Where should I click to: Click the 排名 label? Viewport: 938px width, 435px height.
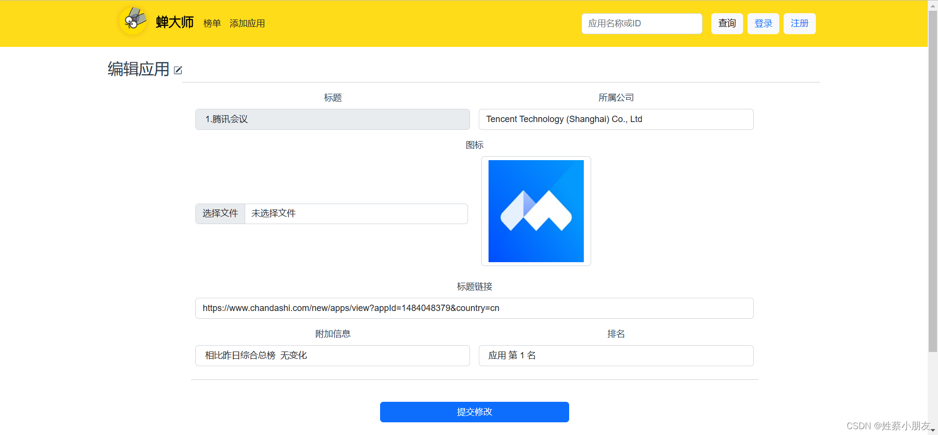coord(616,334)
